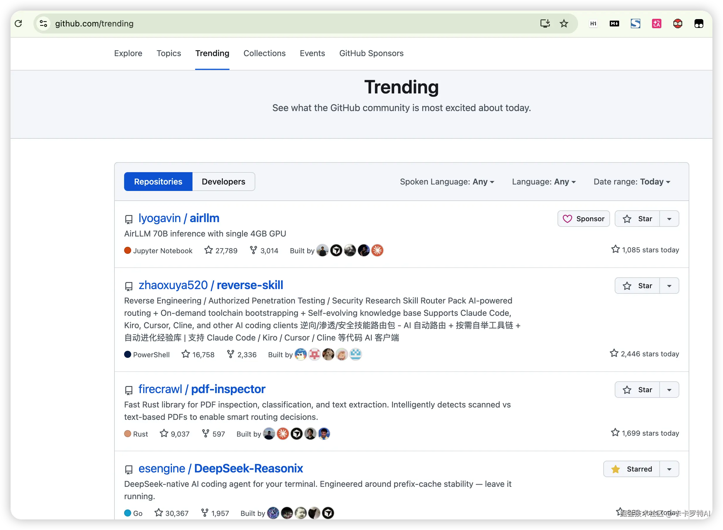Viewport: 723px width, 530px height.
Task: Open the pink translate extension icon
Action: [656, 24]
